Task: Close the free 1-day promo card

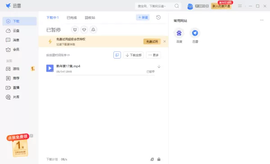Action: click(x=31, y=136)
